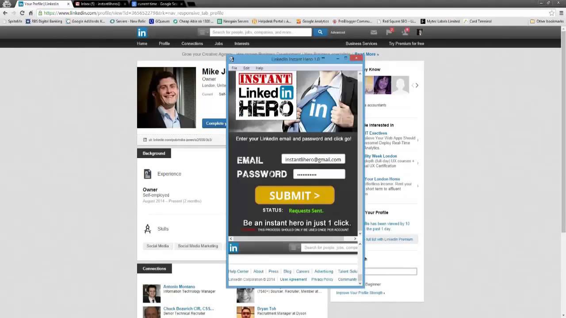Open Antonio Montano's profile link
Viewport: 566px width, 318px height.
pos(179,287)
